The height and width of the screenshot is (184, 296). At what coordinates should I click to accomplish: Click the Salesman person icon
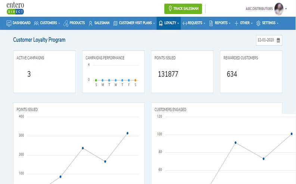(x=90, y=23)
